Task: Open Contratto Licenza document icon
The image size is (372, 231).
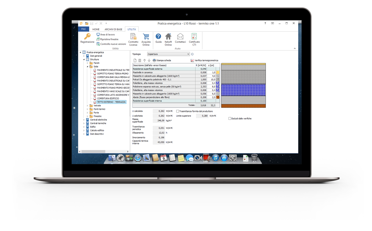Action: tap(133, 37)
